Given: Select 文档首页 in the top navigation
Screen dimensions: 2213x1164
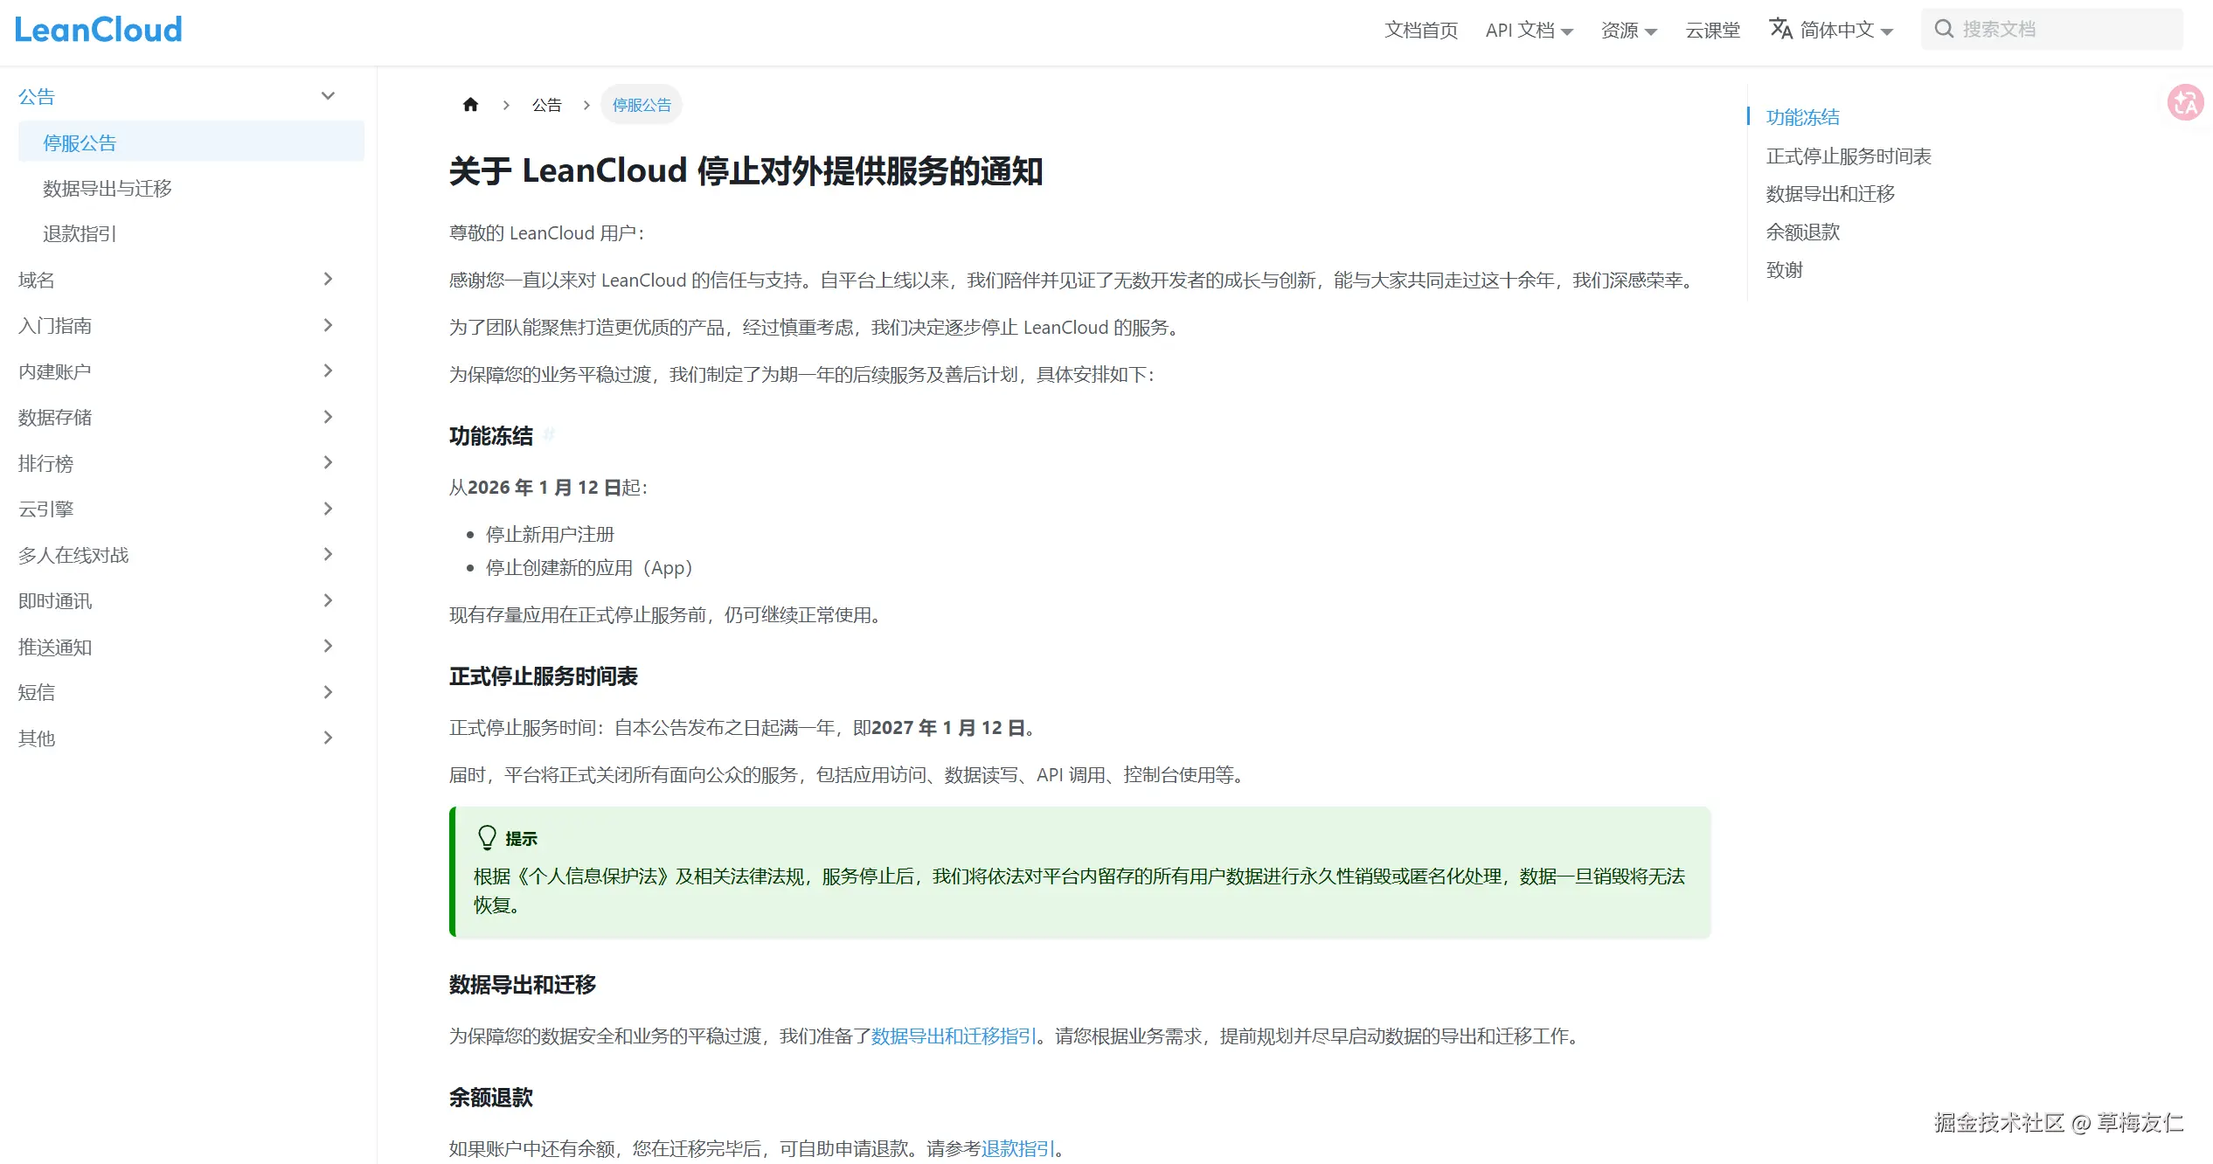Looking at the screenshot, I should point(1421,30).
